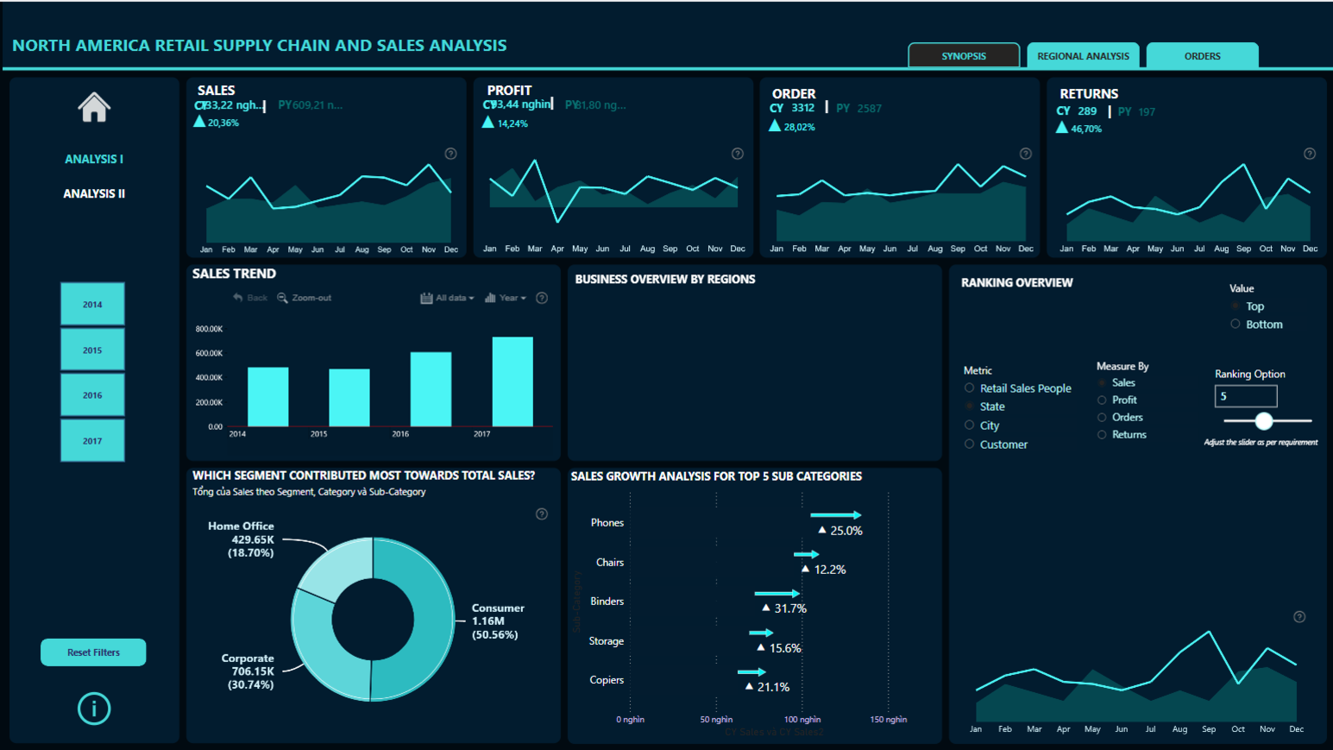Image resolution: width=1333 pixels, height=750 pixels.
Task: Click the Back arrow in Sales Trend
Action: pyautogui.click(x=238, y=298)
